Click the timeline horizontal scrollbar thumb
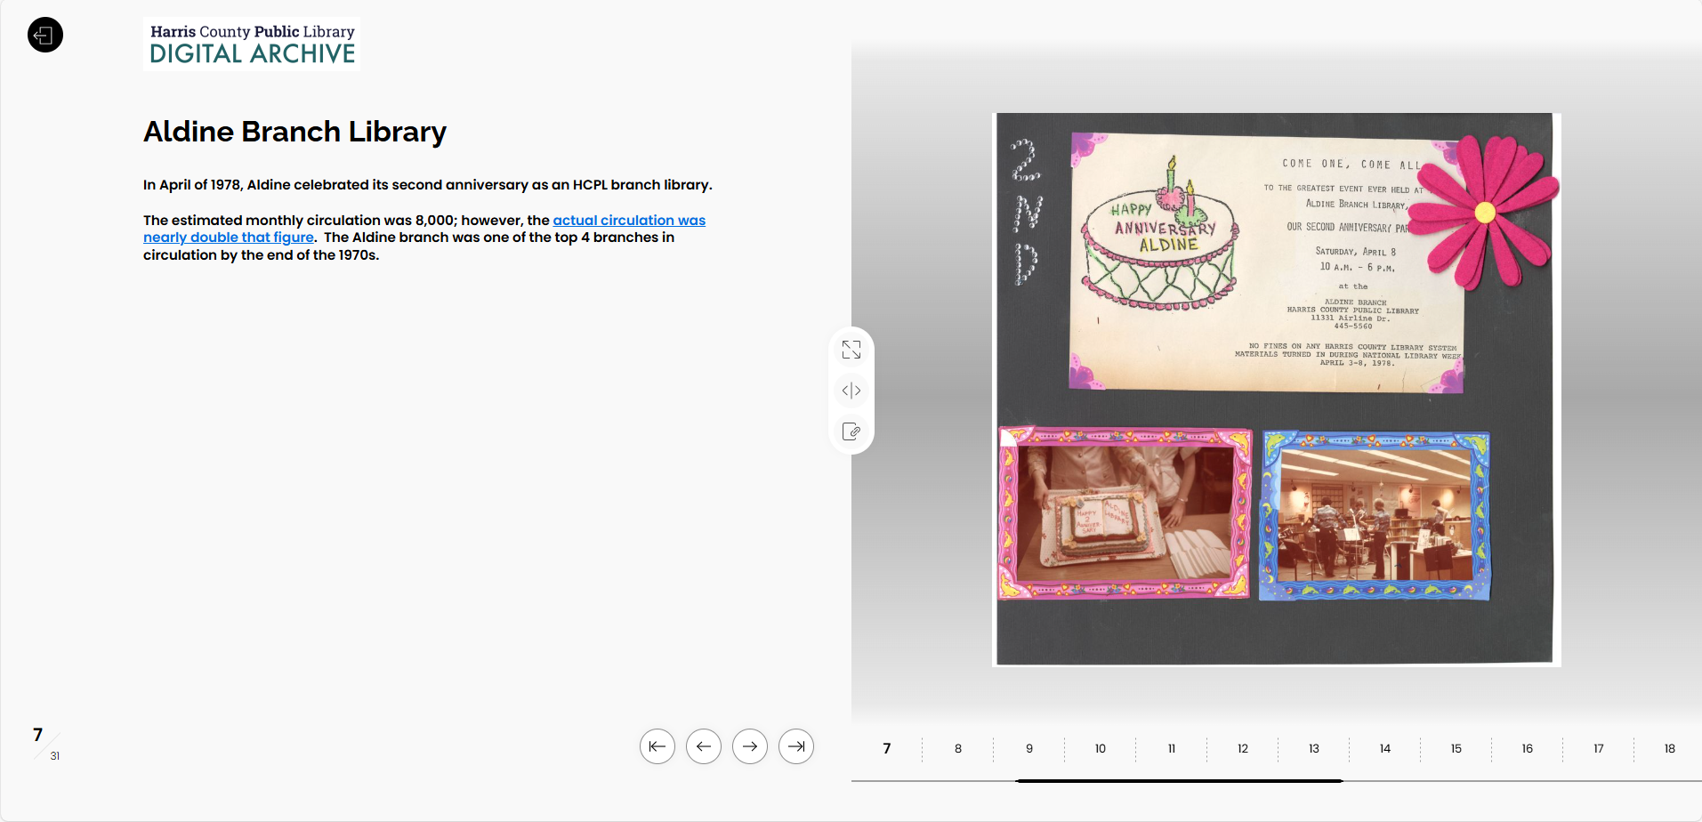Image resolution: width=1702 pixels, height=822 pixels. coord(1179,781)
